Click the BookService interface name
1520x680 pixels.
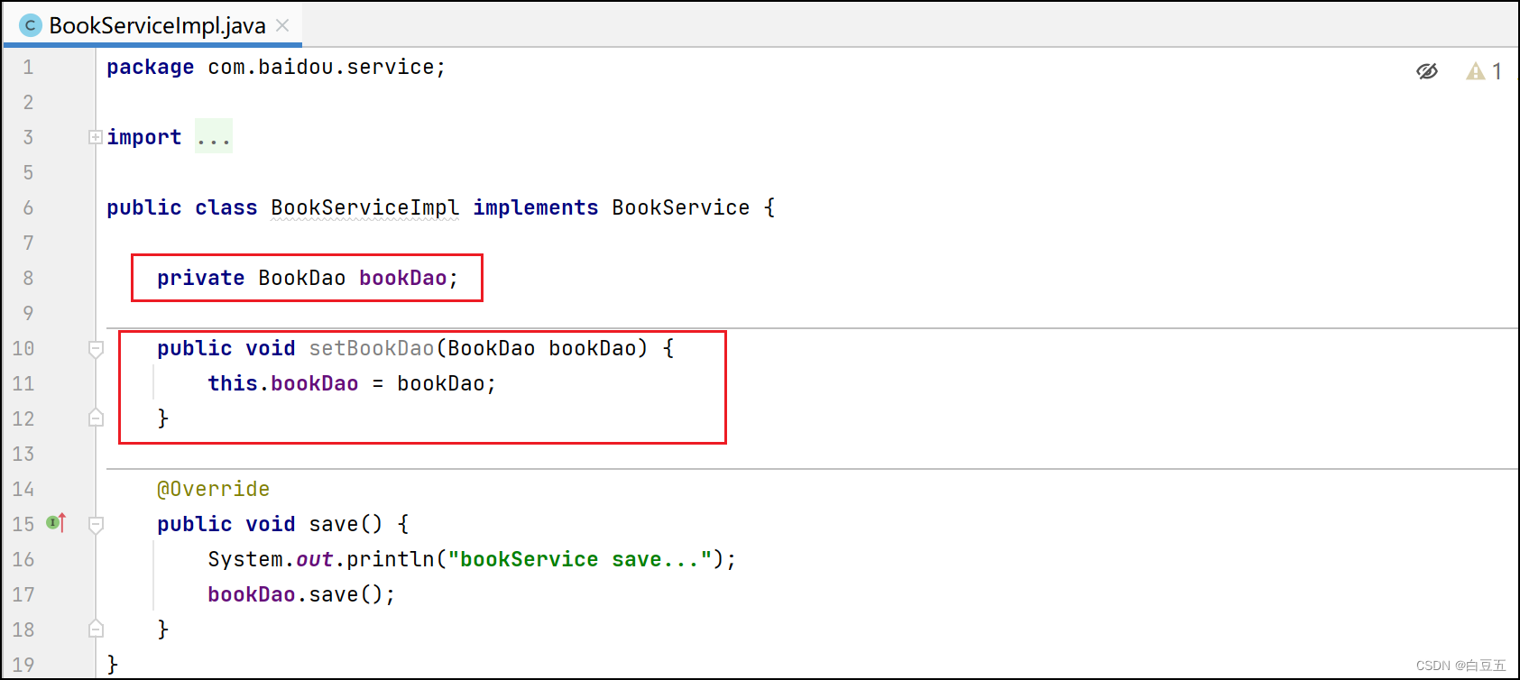pos(681,207)
